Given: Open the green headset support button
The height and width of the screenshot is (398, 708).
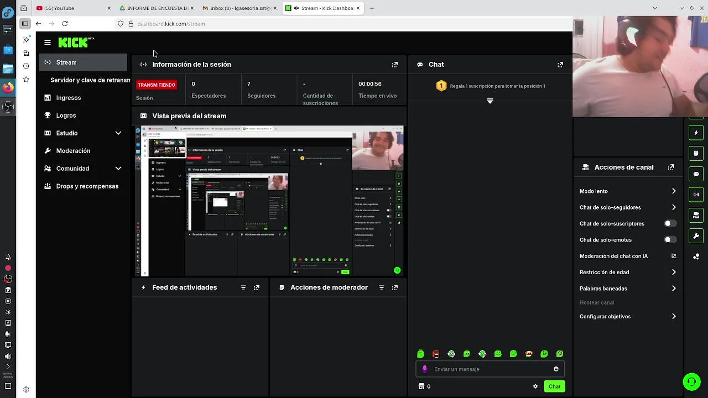Looking at the screenshot, I should 691,381.
